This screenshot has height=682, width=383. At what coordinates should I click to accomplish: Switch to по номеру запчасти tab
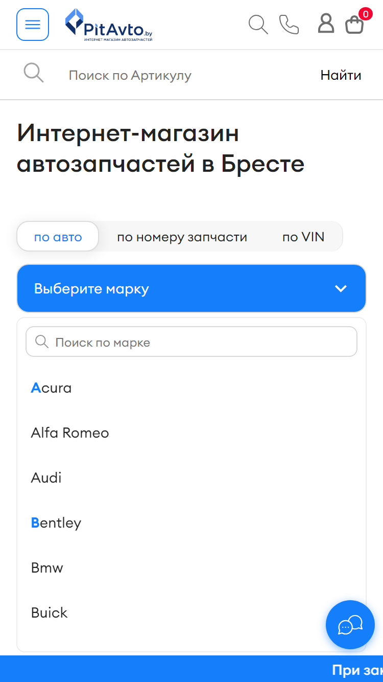point(182,237)
